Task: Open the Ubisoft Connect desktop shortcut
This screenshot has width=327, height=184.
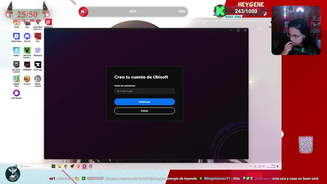Action: (x=38, y=81)
